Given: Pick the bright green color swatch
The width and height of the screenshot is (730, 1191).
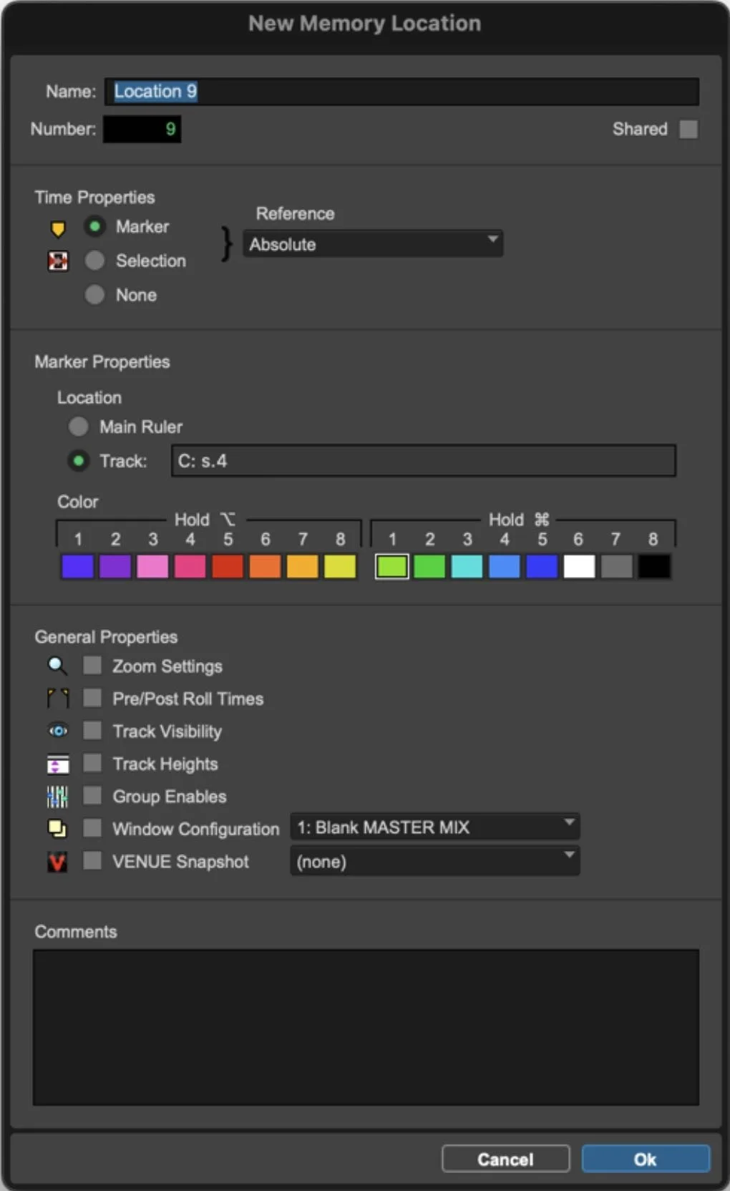Looking at the screenshot, I should coord(429,567).
